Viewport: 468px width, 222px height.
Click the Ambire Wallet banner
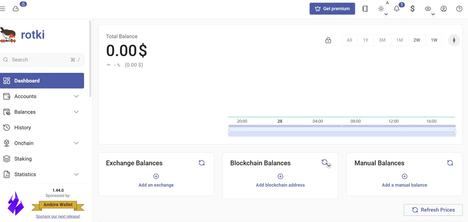[58, 205]
